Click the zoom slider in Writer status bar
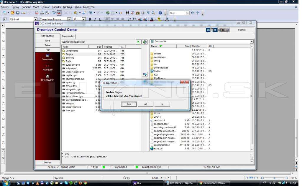 (x=275, y=178)
